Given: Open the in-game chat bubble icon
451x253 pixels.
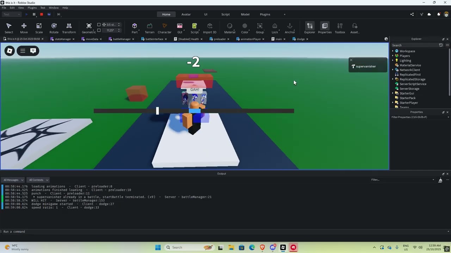Looking at the screenshot, I should coord(33,51).
